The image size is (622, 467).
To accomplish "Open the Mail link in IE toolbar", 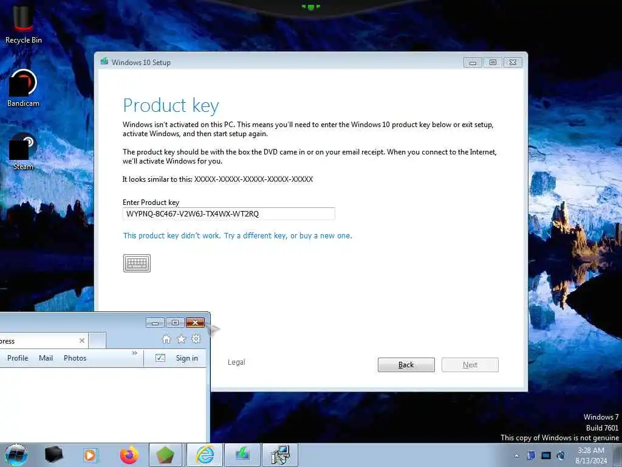I will 46,358.
